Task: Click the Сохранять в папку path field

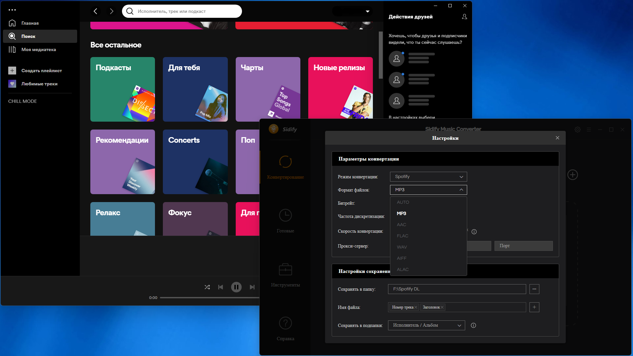Action: coord(457,289)
